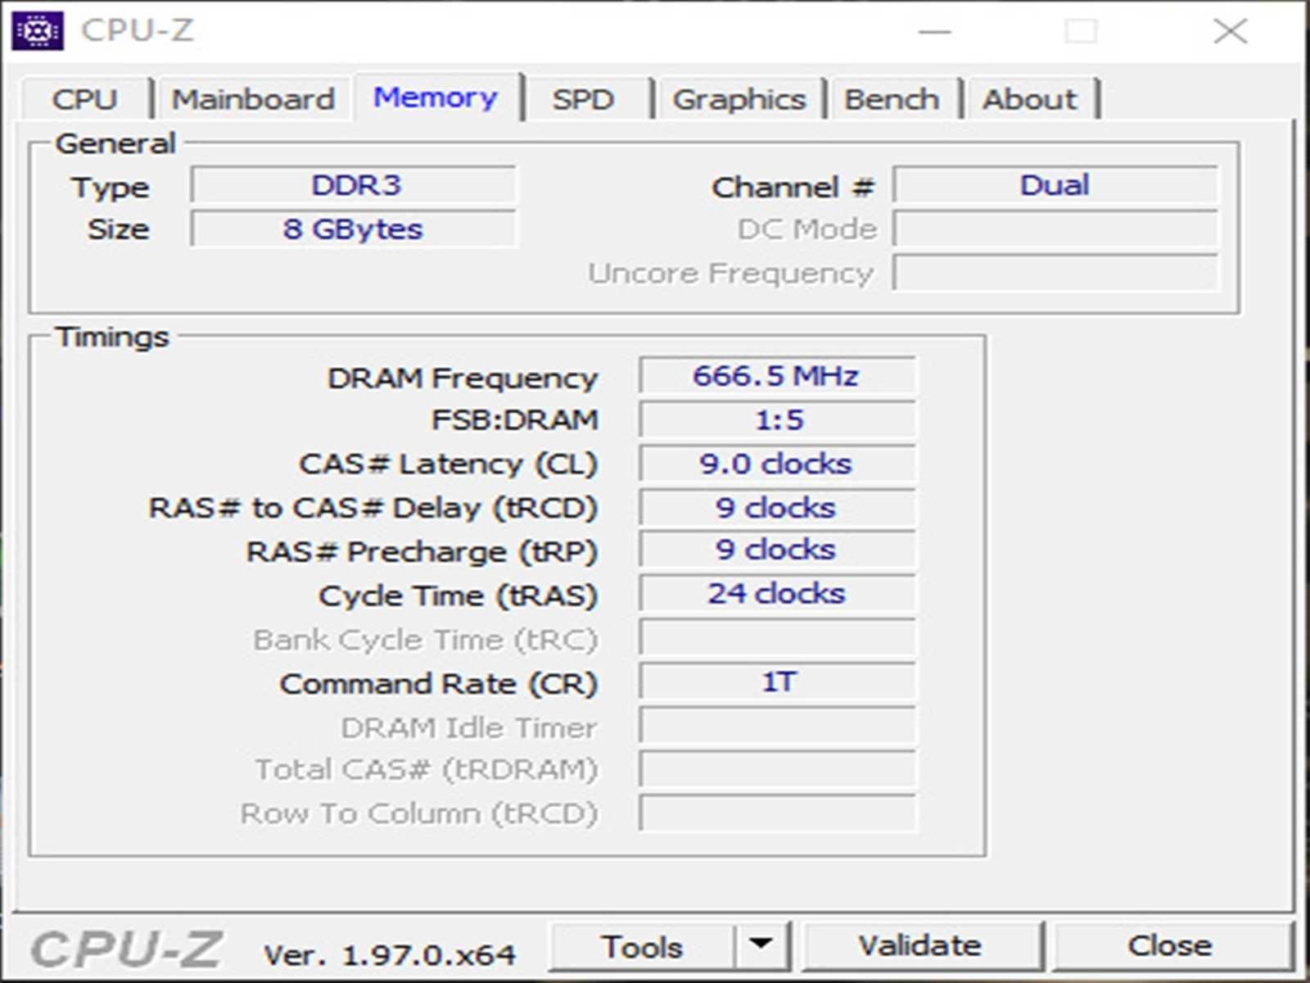
Task: Click the empty Bank Cycle Time field
Action: 777,637
